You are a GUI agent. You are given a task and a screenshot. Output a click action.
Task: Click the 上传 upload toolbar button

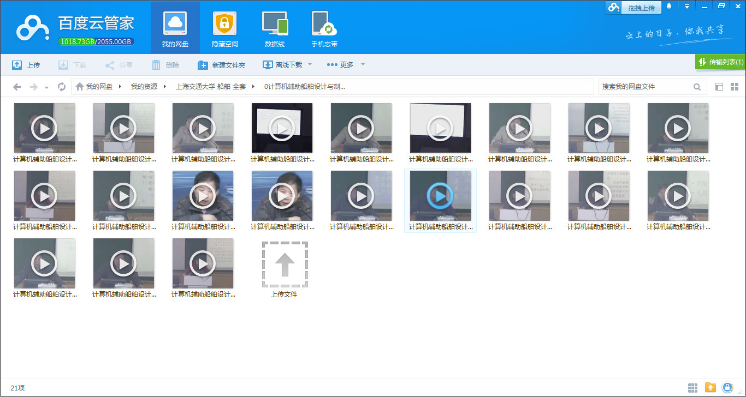(26, 65)
